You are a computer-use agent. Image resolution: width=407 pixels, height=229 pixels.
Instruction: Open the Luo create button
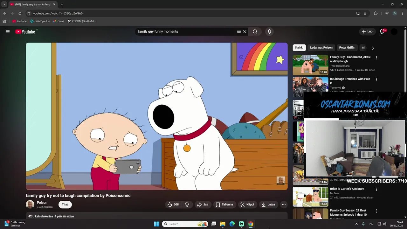pyautogui.click(x=367, y=31)
